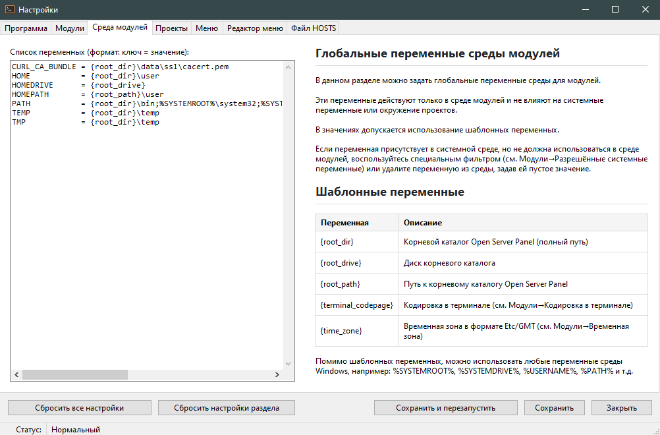The height and width of the screenshot is (435, 660).
Task: Minimize the Настройки window
Action: point(584,10)
